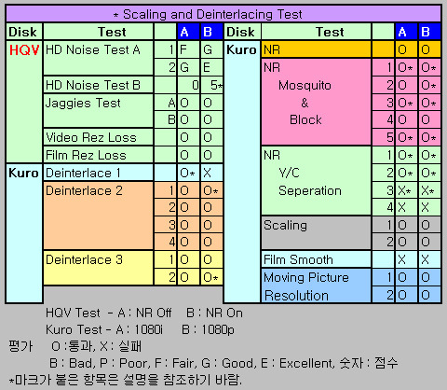Image resolution: width=447 pixels, height=390 pixels.
Task: Click the "Film Rez Loss" label
Action: (86, 155)
